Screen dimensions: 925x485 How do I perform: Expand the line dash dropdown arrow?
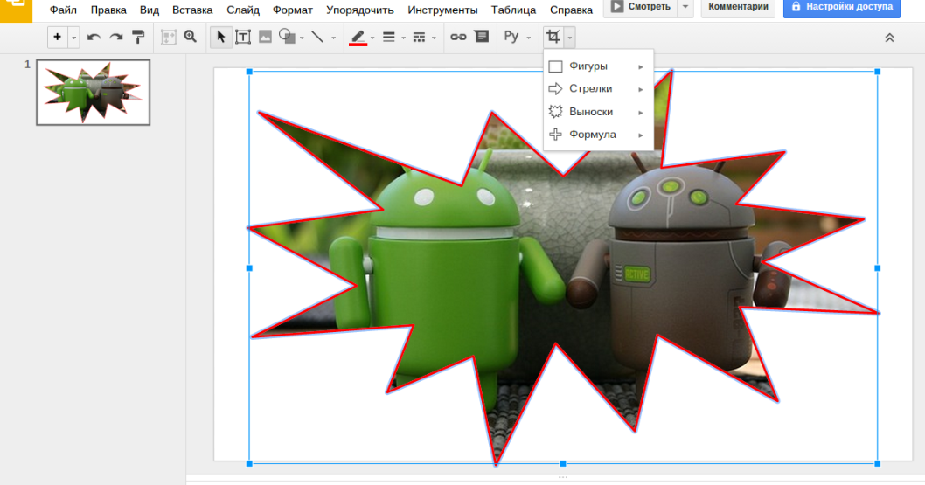(x=434, y=38)
